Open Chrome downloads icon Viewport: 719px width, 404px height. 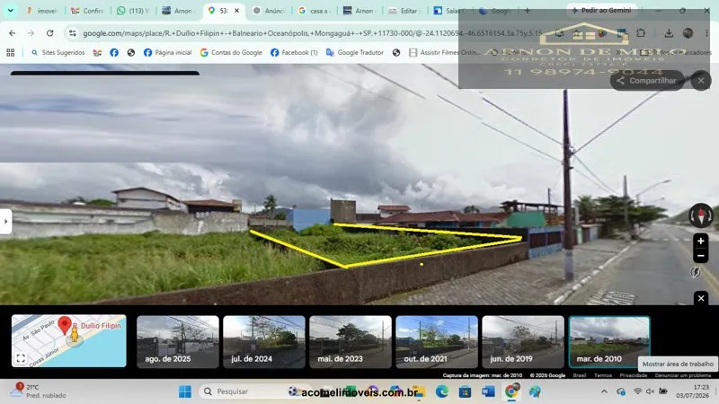click(669, 33)
